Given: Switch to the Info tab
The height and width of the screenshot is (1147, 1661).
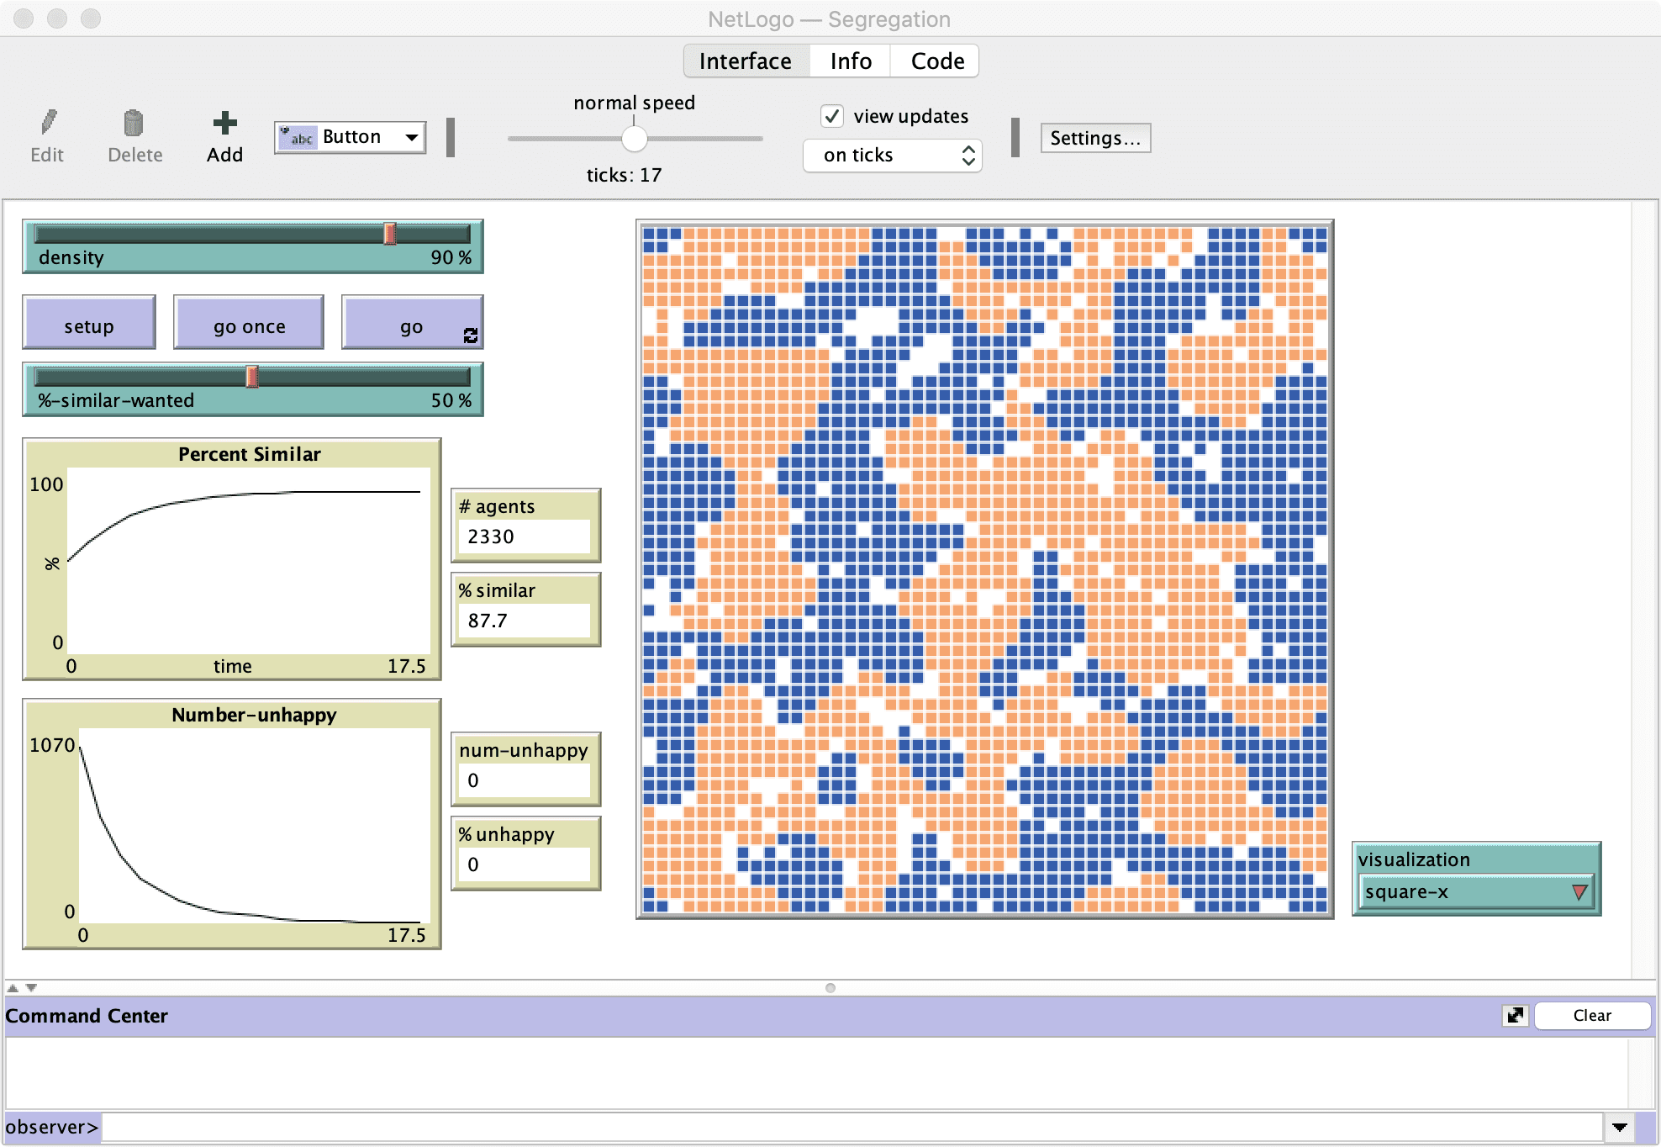Looking at the screenshot, I should click(x=850, y=61).
